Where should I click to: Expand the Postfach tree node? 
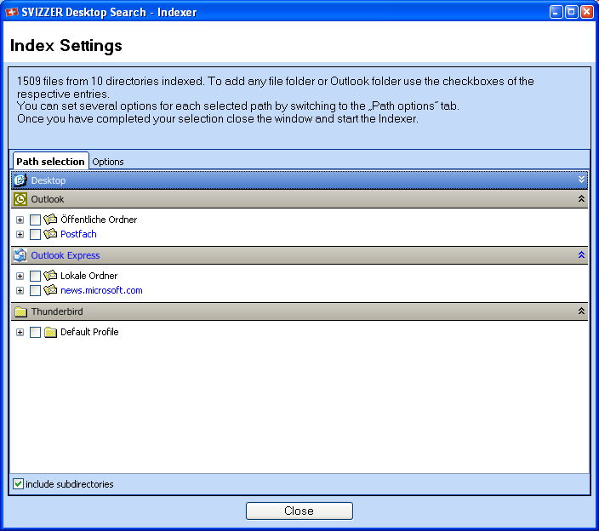[20, 235]
